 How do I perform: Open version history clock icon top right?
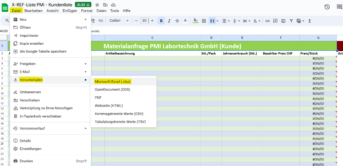(327, 7)
